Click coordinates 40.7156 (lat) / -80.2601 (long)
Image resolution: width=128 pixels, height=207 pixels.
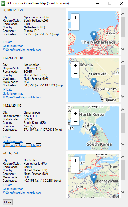(42, 181)
